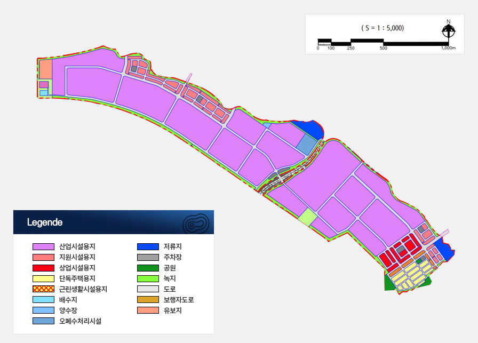Click the dark blue retention pond on the map's north edge
Screen dimensions: 478x343
pos(309,129)
